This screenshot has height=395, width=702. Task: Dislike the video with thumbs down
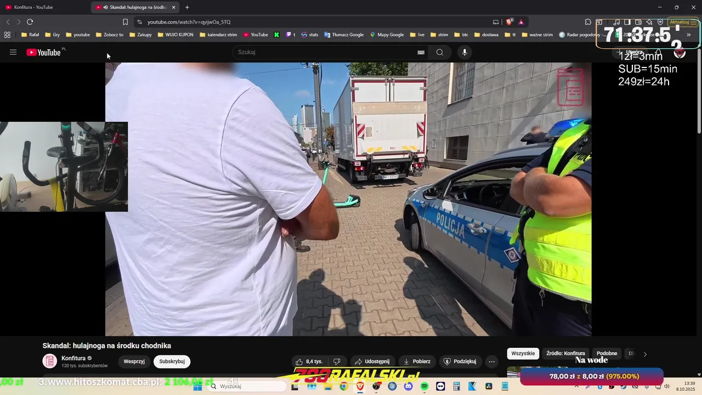tap(337, 362)
